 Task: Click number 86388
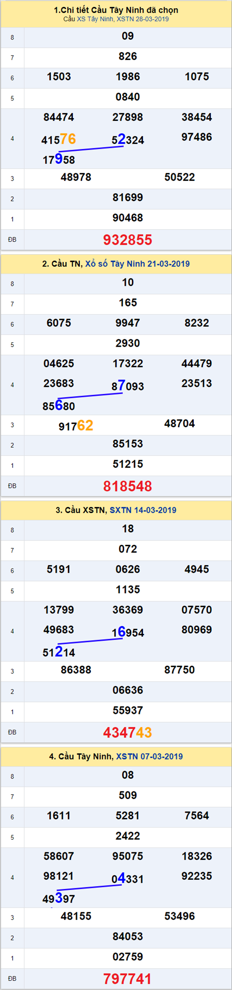[76, 670]
